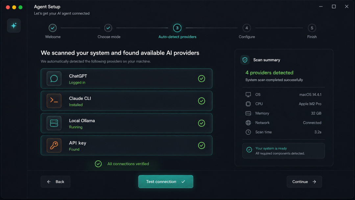
Task: Click the Back button
Action: (56, 182)
